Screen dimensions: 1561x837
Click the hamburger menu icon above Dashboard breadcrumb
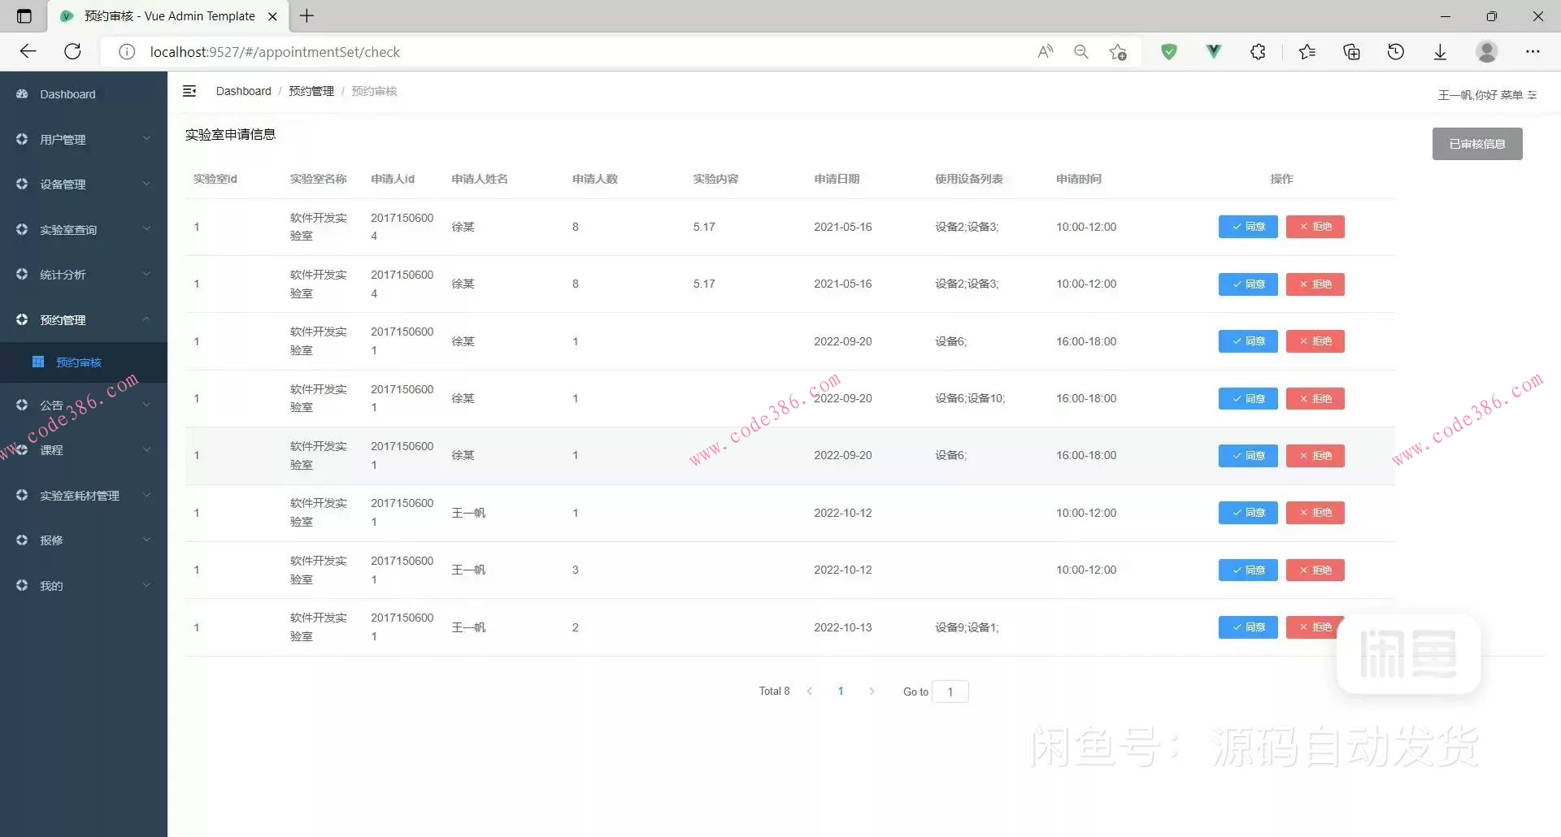click(189, 91)
